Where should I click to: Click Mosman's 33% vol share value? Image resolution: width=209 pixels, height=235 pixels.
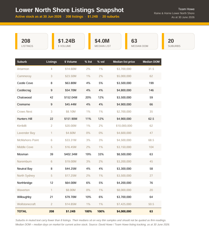(x=101, y=154)
